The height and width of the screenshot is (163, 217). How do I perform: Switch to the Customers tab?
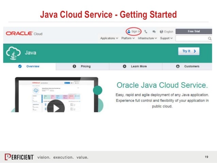(187, 66)
